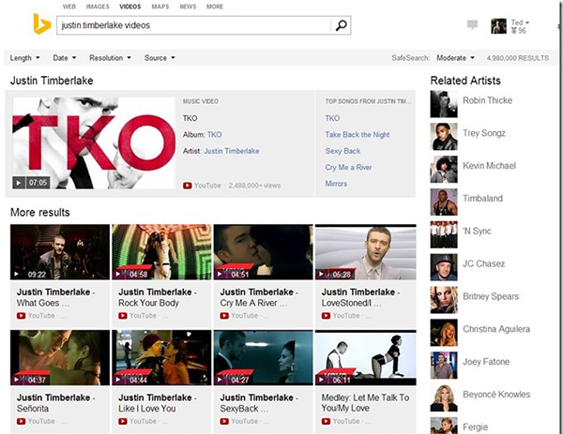This screenshot has width=563, height=434.
Task: Open the Source filter dropdown
Action: (x=160, y=58)
